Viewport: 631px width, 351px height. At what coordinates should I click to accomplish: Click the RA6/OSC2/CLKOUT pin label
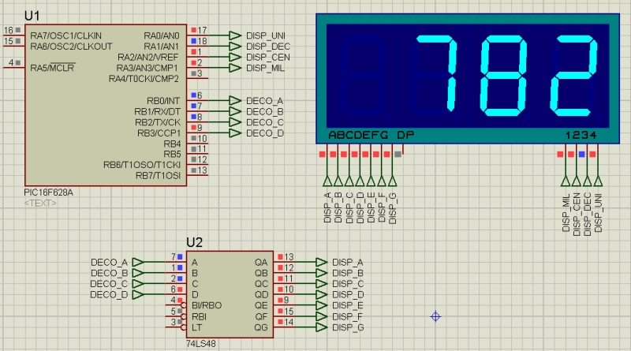tap(71, 47)
